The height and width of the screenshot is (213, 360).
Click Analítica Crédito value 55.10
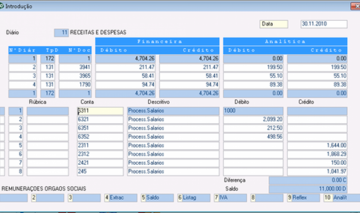[x=317, y=76]
